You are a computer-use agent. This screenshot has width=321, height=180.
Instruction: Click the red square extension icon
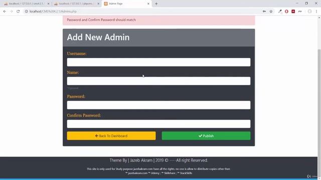click(293, 11)
